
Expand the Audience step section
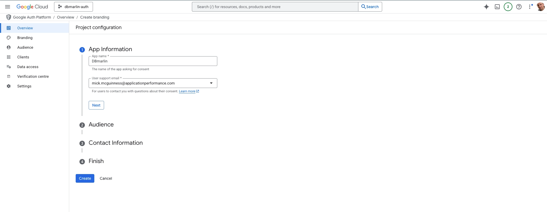coord(101,125)
